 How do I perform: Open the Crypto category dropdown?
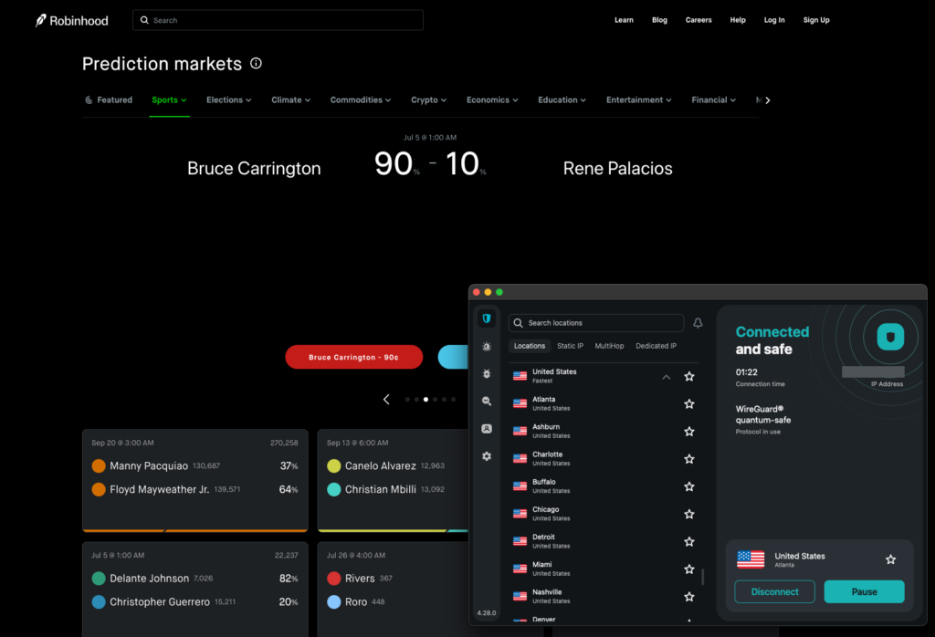(429, 100)
